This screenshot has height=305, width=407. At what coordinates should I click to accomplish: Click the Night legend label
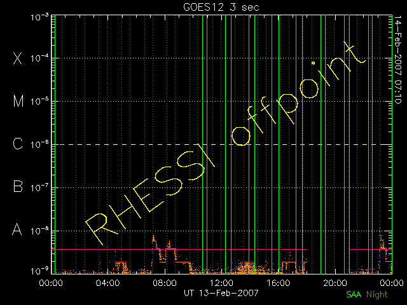pos(377,294)
